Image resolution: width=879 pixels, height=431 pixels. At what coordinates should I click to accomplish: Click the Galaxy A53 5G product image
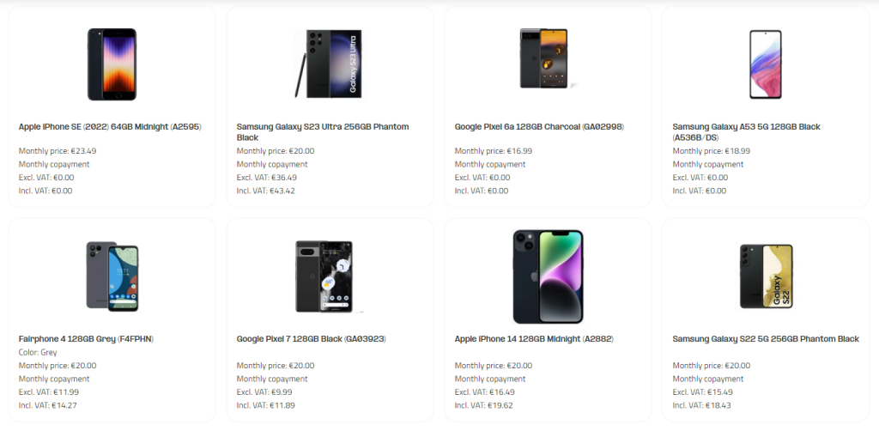click(x=765, y=58)
